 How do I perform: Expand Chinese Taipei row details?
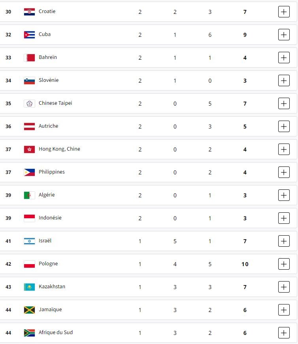tap(284, 104)
